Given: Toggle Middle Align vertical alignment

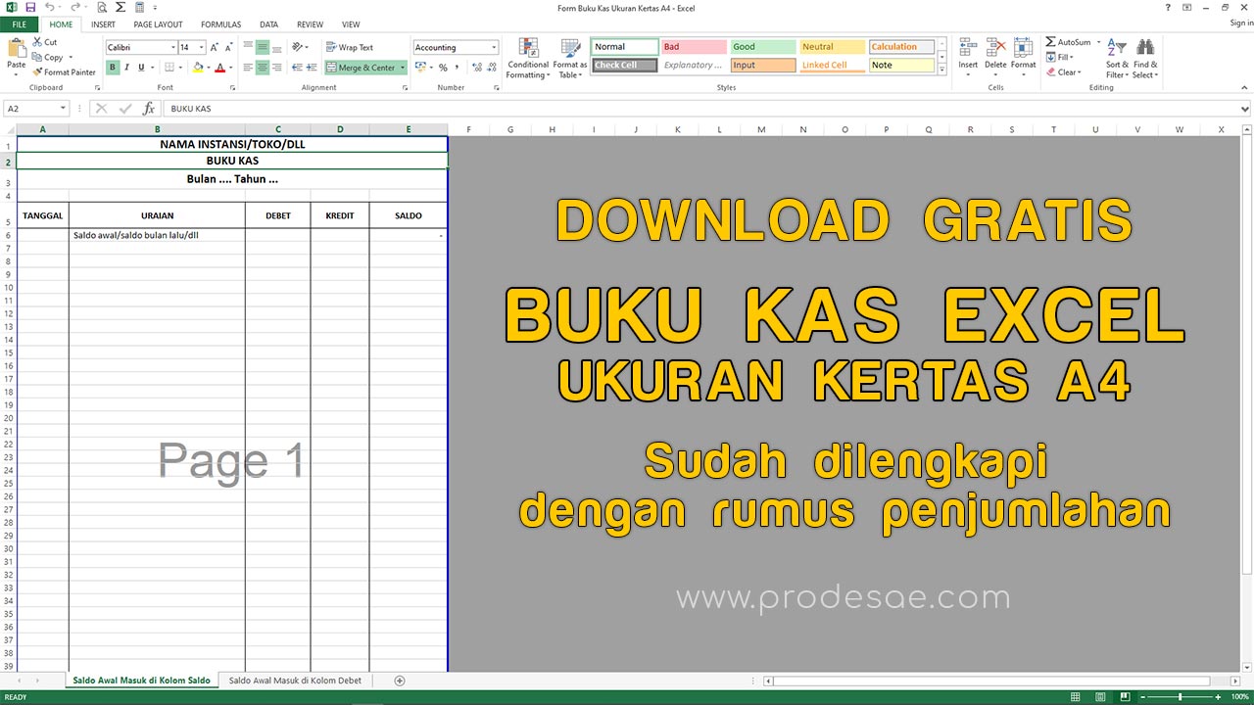Looking at the screenshot, I should (x=263, y=47).
